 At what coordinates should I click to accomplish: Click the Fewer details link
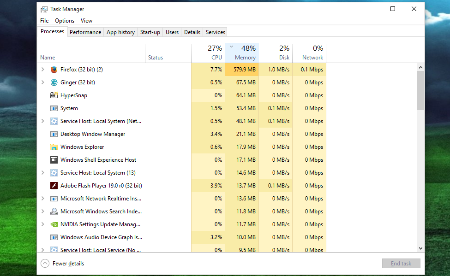[x=68, y=264]
